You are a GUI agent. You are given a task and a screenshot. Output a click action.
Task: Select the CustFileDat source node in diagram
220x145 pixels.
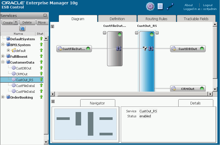[x=74, y=49]
